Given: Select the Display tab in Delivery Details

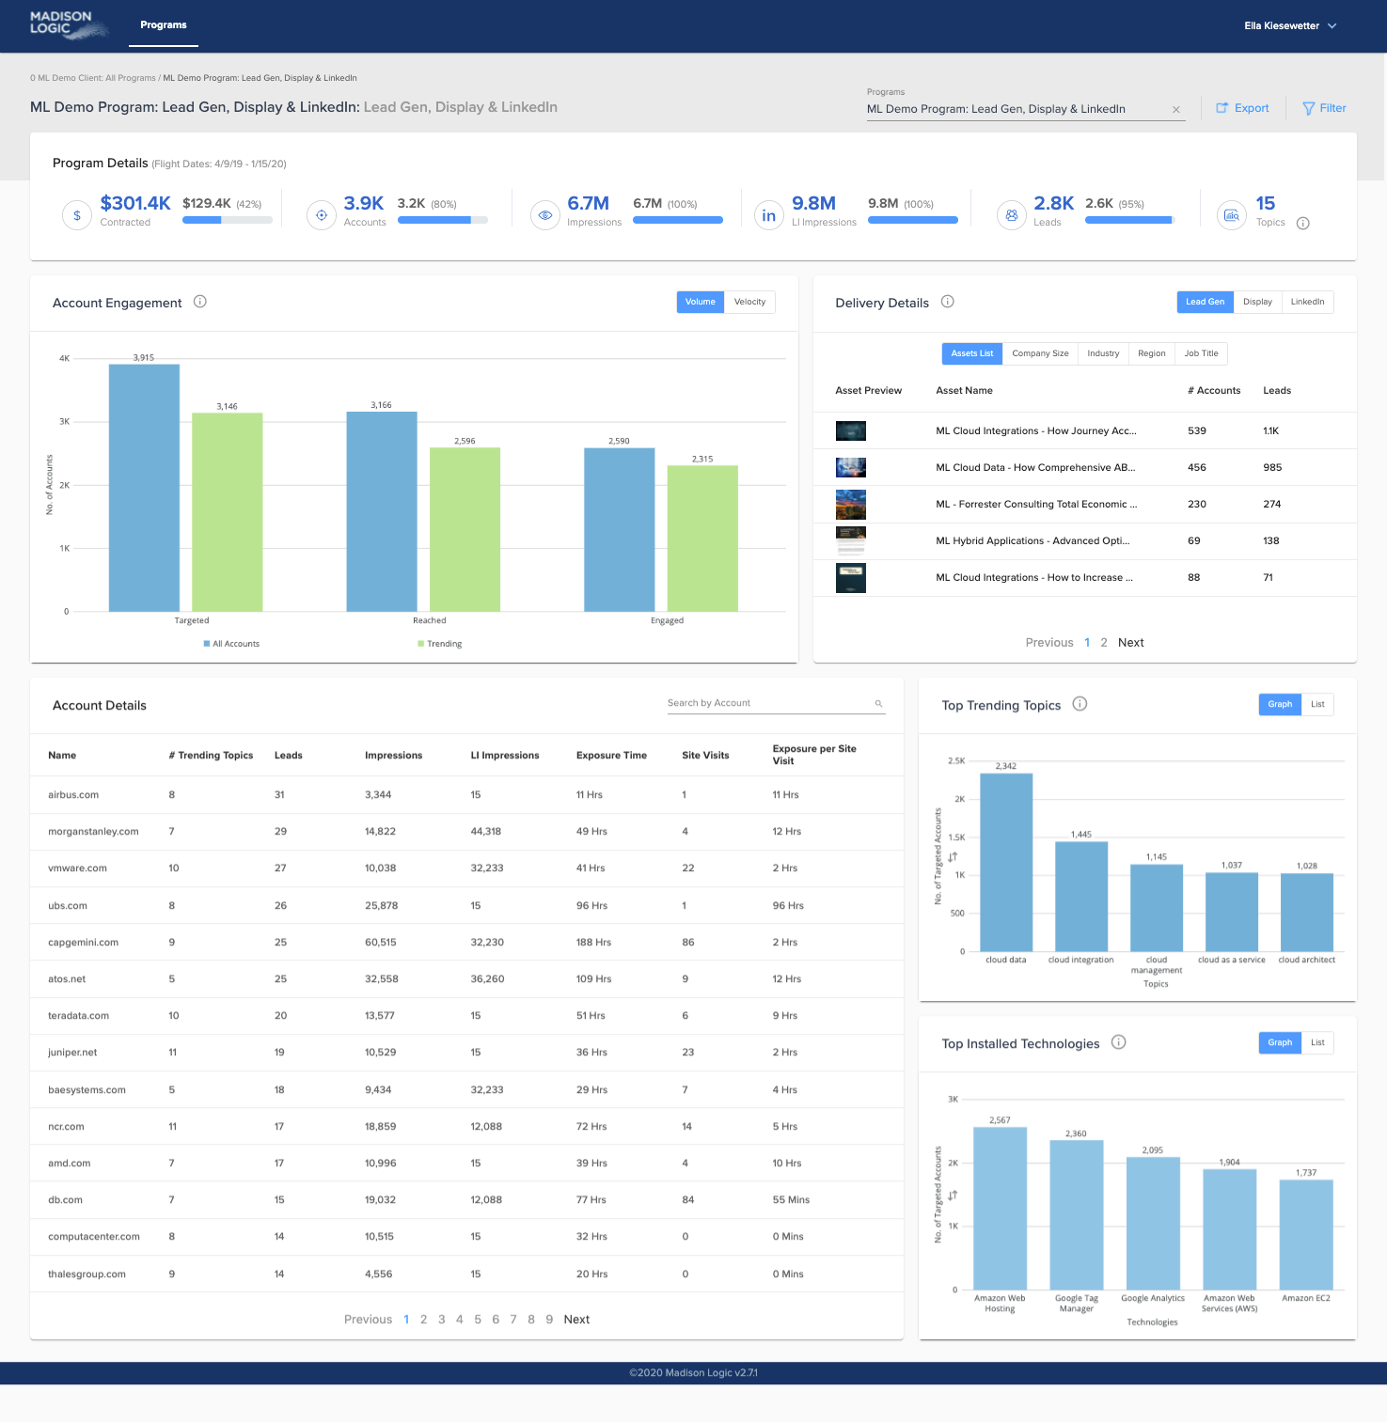Looking at the screenshot, I should pyautogui.click(x=1257, y=302).
